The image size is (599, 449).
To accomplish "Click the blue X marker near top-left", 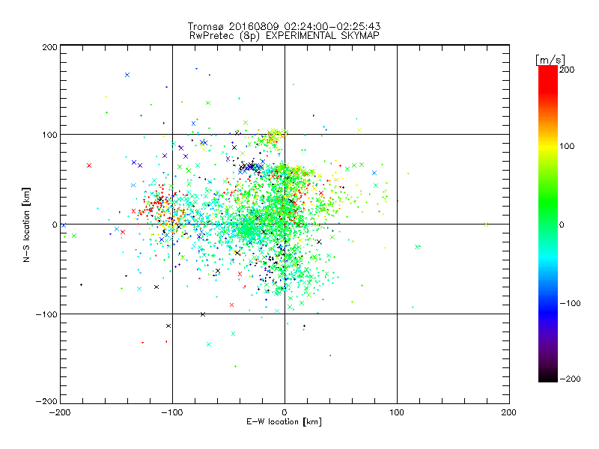I will click(127, 75).
